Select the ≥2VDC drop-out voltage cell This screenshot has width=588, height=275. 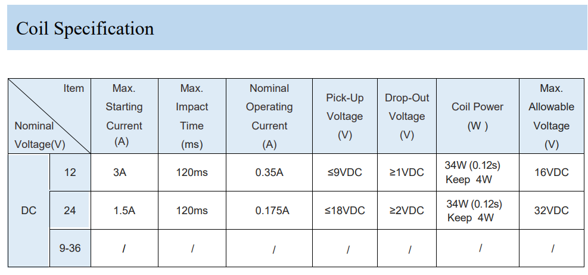[407, 211]
